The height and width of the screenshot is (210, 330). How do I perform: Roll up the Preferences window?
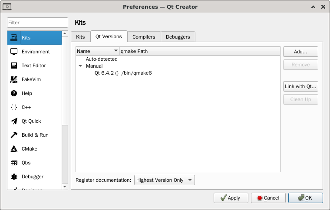(313, 7)
